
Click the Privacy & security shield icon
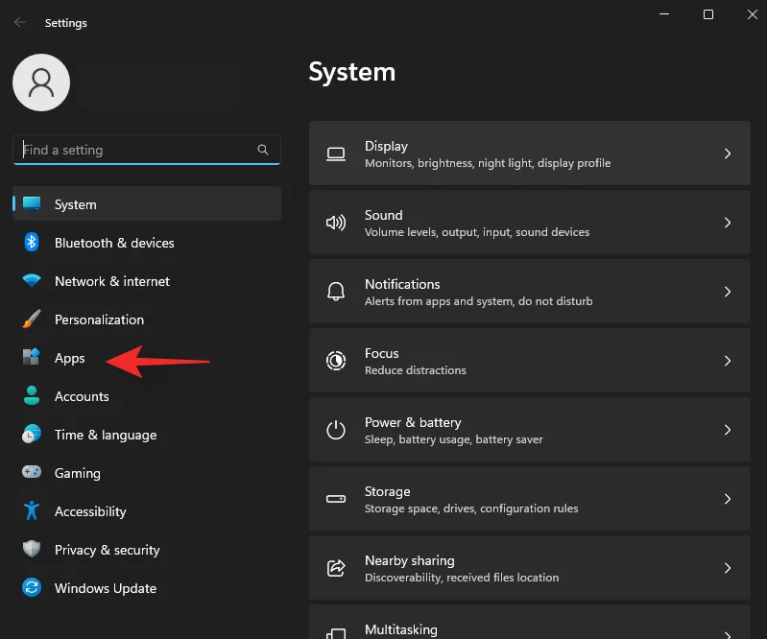[32, 549]
